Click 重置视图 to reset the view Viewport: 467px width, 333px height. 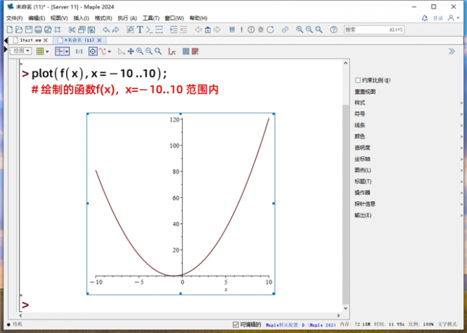tap(365, 91)
